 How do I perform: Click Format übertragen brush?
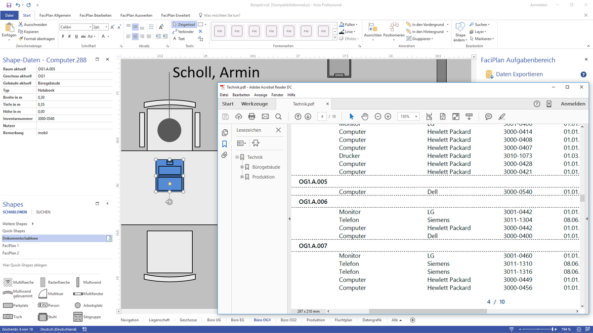tap(37, 38)
